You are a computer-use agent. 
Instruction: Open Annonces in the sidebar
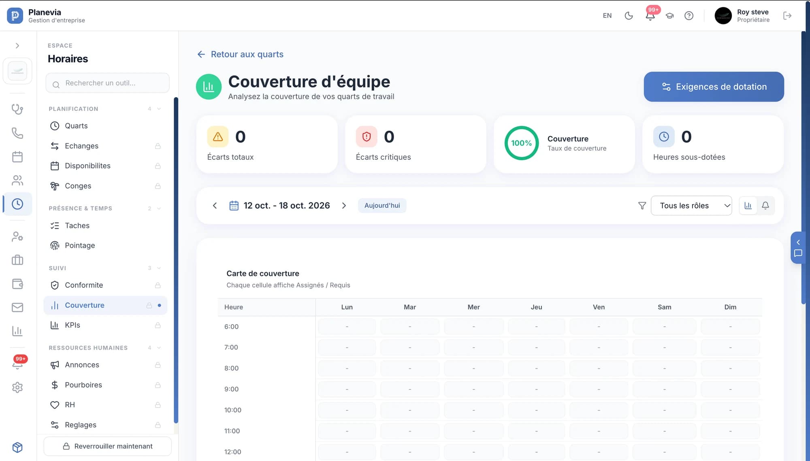click(x=105, y=365)
